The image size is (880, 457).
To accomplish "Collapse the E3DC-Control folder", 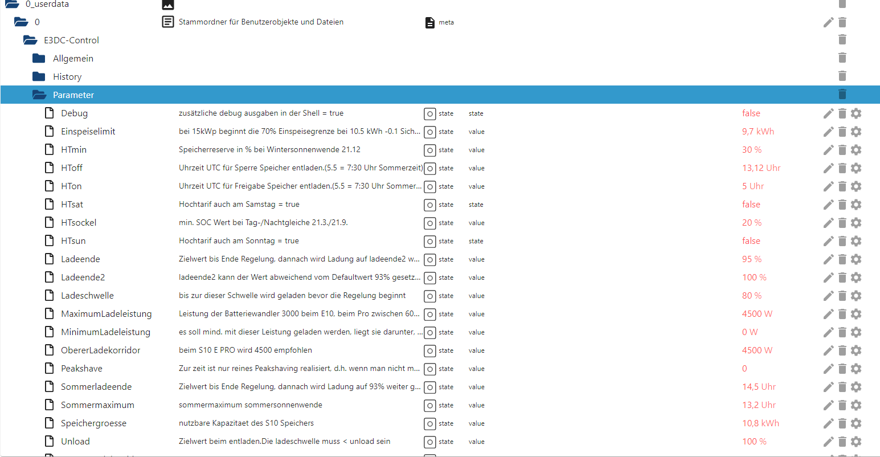I will coord(30,40).
